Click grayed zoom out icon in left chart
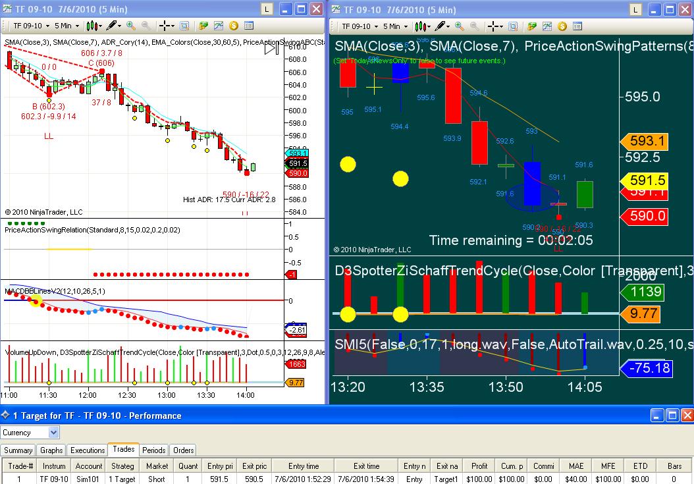694x484 pixels. (146, 26)
